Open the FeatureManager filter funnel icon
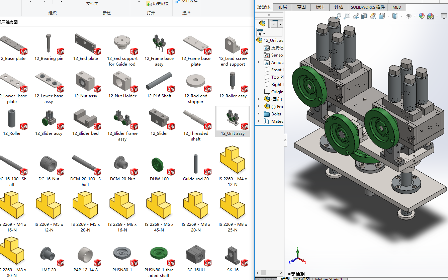448x280 pixels. coord(260,32)
